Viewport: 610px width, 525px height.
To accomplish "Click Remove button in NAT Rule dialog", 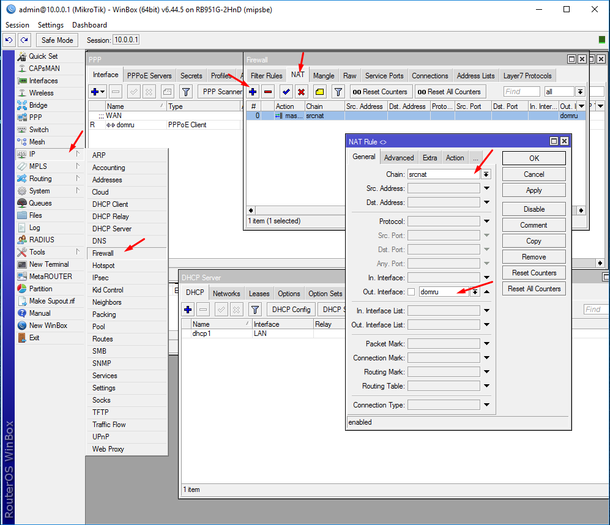I will tap(534, 257).
